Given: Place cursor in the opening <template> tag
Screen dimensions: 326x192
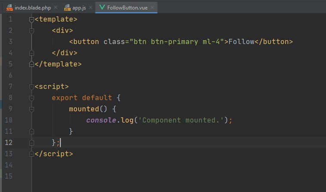Looking at the screenshot, I should tap(56, 19).
